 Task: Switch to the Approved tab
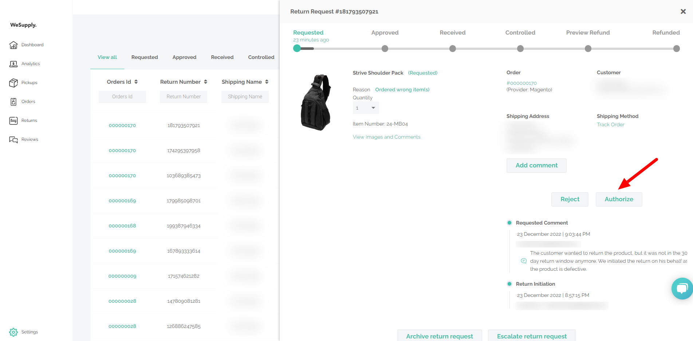coord(184,57)
